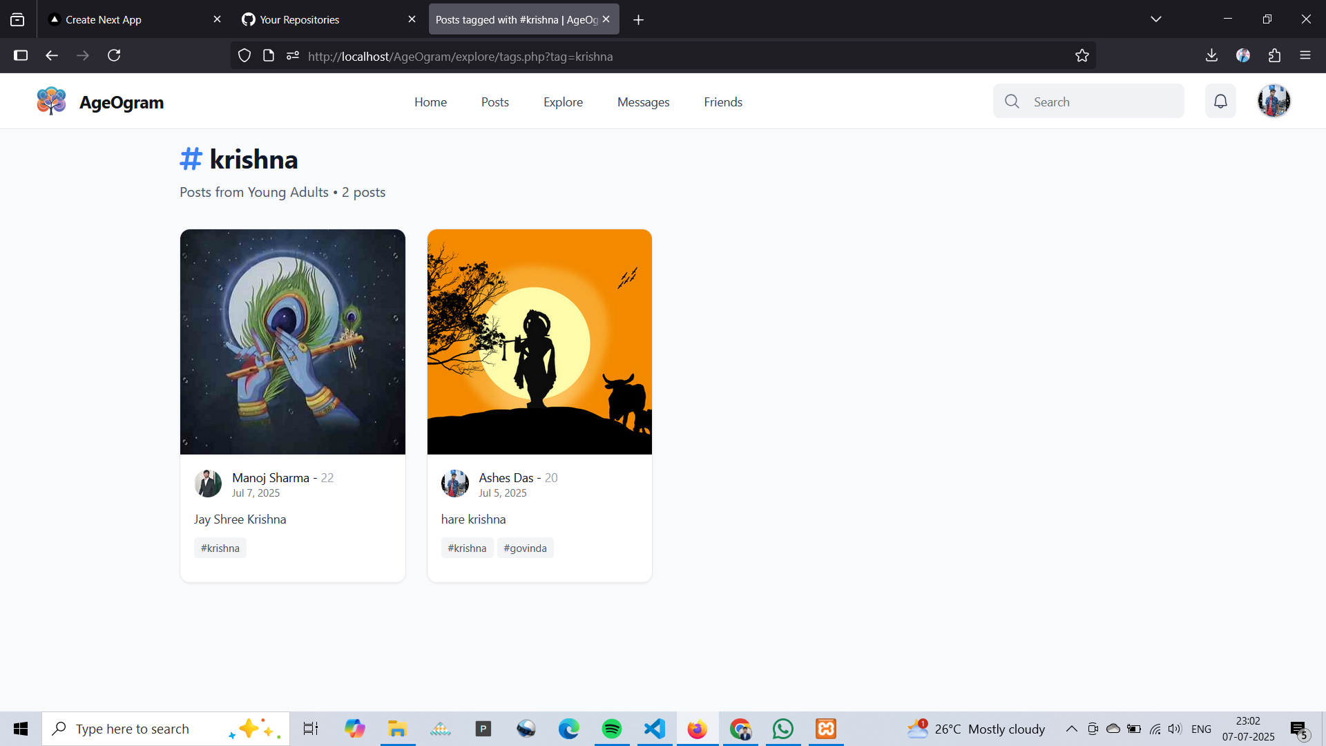
Task: Open Copilot from the taskbar
Action: coord(354,729)
